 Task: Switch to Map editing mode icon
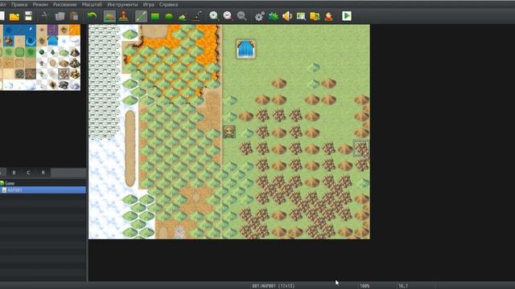point(109,16)
